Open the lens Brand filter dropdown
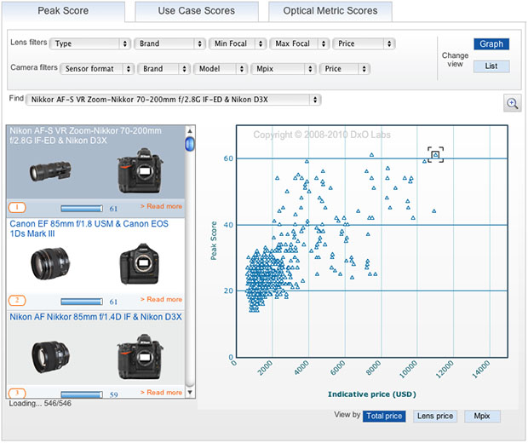Image resolution: width=528 pixels, height=443 pixels. point(169,43)
